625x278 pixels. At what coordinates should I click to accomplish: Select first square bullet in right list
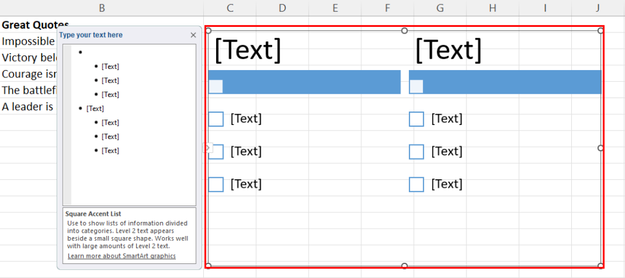point(416,119)
